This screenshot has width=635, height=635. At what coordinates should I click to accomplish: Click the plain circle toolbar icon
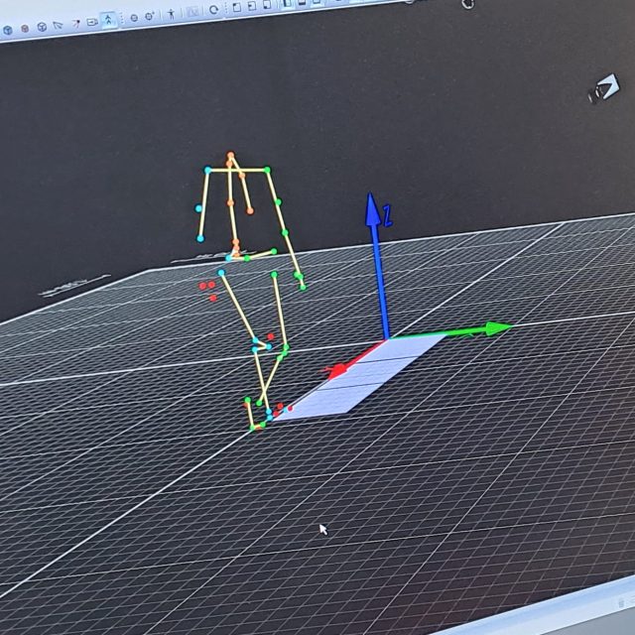tap(133, 18)
